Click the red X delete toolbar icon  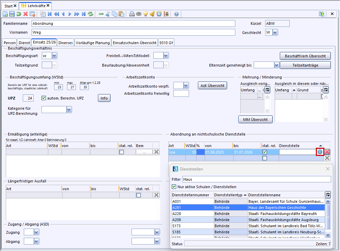tap(26, 14)
